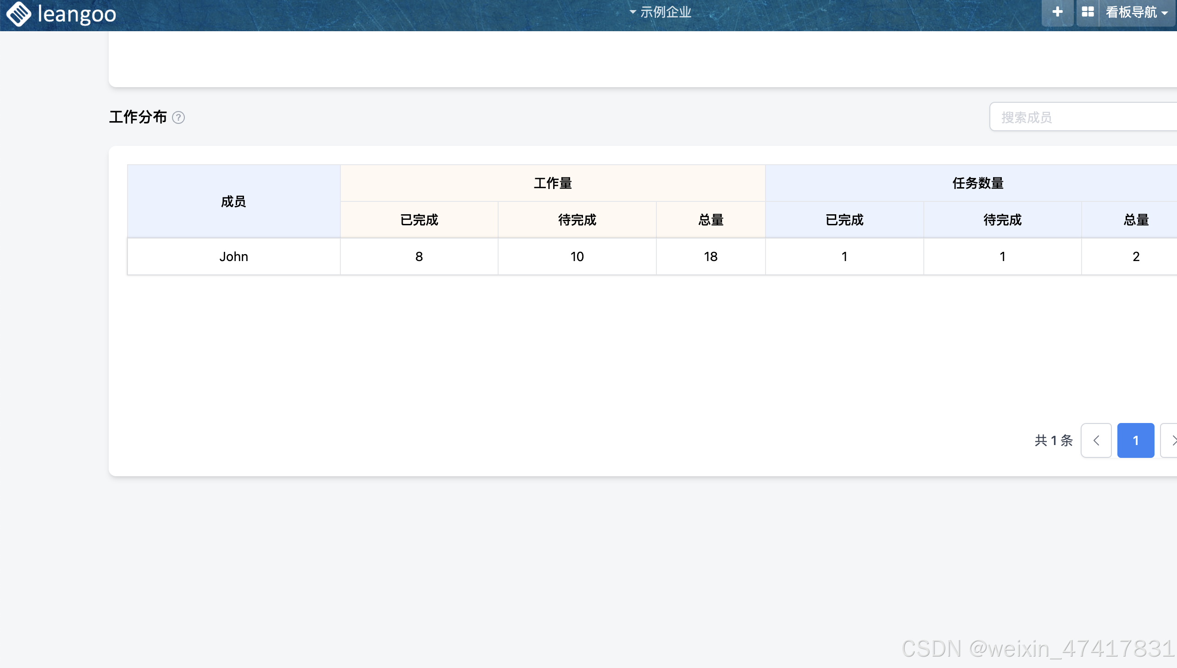Image resolution: width=1177 pixels, height=668 pixels.
Task: Click John's workload total 18 cell
Action: (711, 256)
